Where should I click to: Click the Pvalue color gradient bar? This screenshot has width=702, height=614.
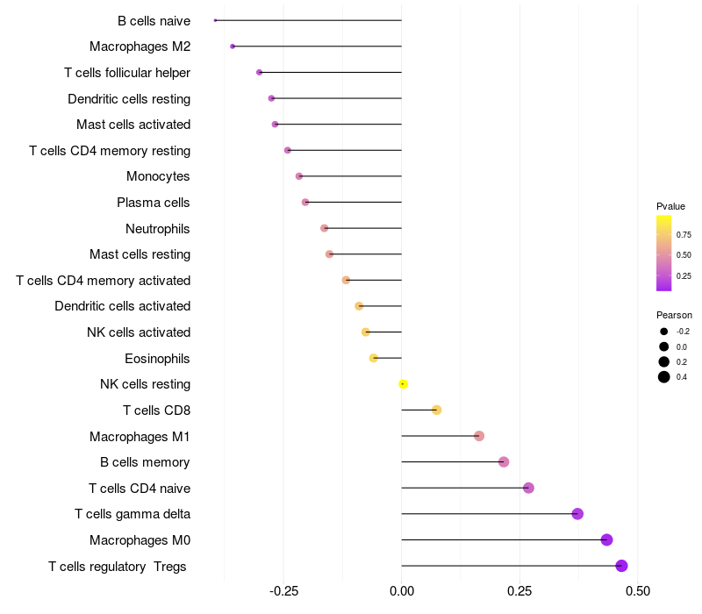[x=663, y=253]
